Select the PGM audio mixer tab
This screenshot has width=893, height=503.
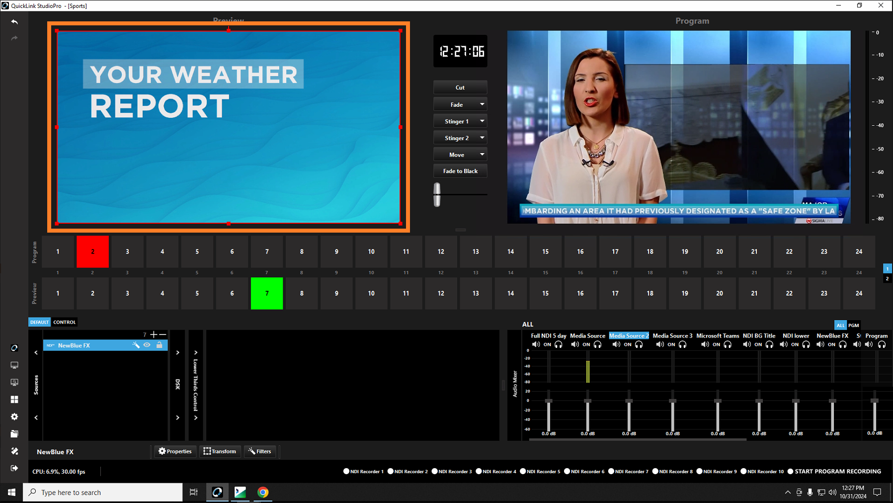click(853, 325)
